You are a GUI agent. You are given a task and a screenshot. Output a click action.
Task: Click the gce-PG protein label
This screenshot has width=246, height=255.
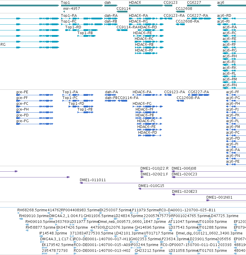coord(23,121)
